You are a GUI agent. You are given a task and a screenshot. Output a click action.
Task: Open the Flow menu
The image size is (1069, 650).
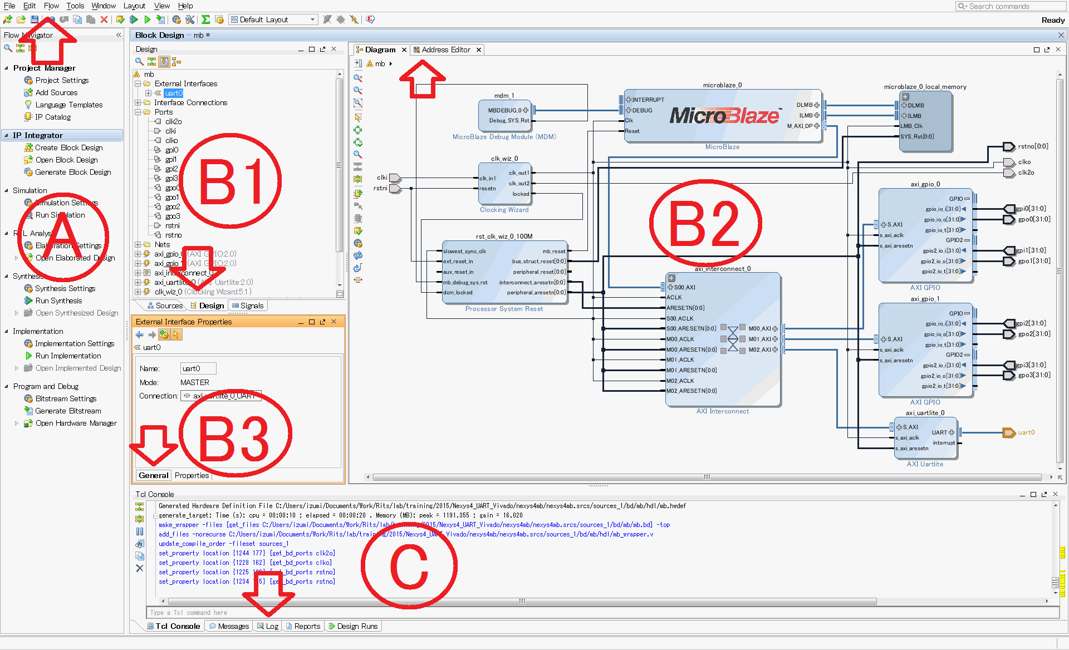click(x=51, y=6)
